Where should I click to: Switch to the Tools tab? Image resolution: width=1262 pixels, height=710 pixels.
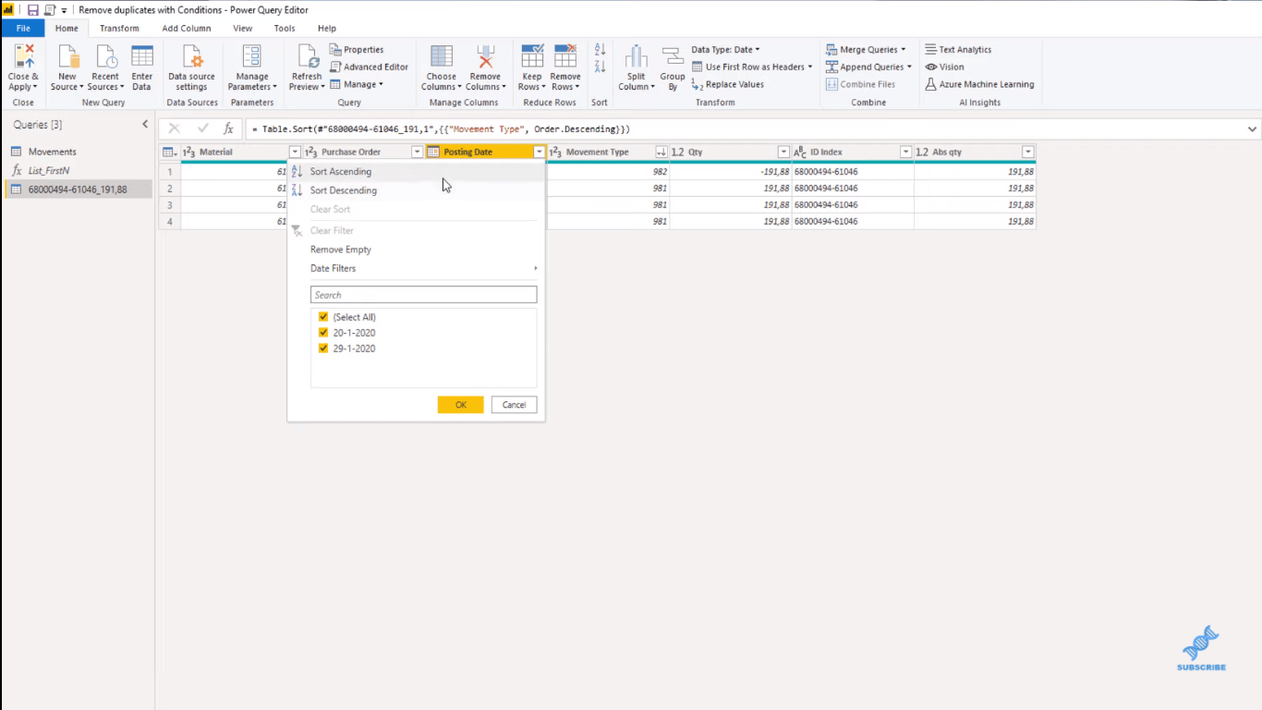(285, 29)
